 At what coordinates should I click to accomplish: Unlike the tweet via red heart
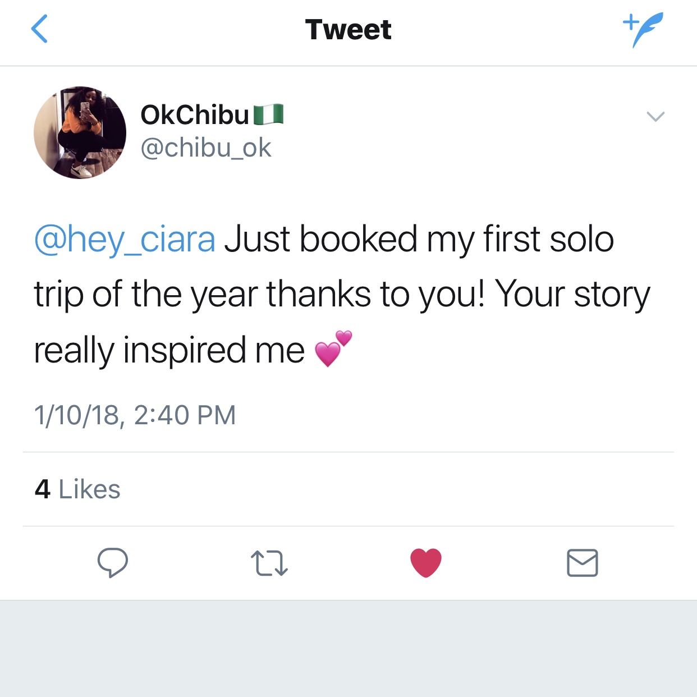coord(426,562)
